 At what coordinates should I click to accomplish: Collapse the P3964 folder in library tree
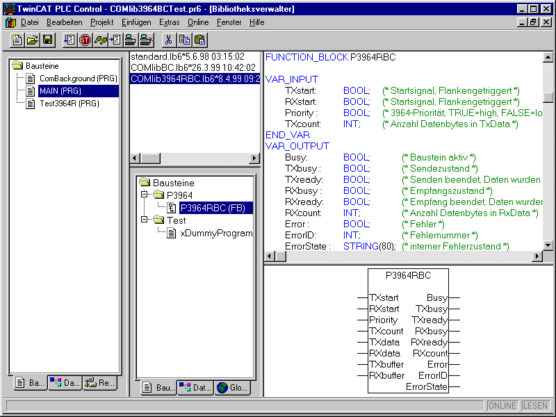click(144, 194)
